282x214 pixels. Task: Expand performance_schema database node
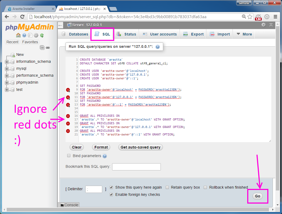(x=7, y=76)
